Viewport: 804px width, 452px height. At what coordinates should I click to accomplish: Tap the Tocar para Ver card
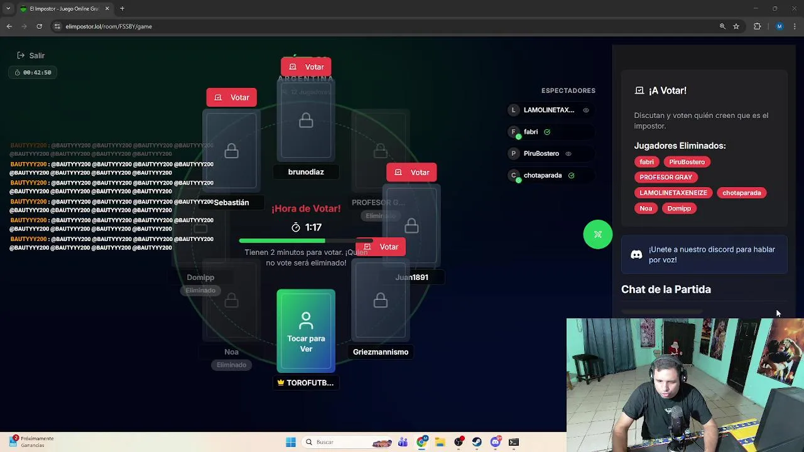click(x=306, y=331)
